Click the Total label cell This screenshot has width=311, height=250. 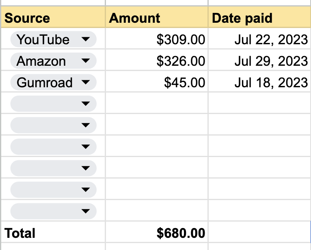[53, 233]
